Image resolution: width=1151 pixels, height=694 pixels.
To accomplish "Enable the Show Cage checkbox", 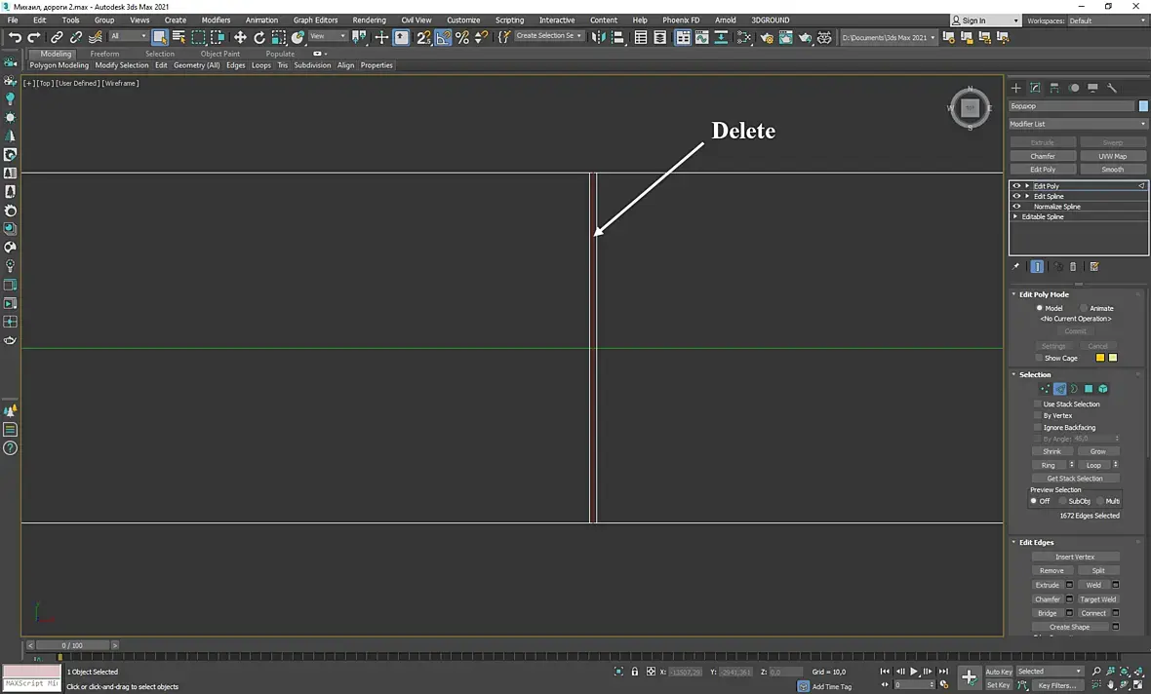I will point(1038,358).
